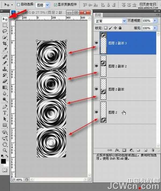
Task: Select the Lasso tool
Action: (x=5, y=31)
